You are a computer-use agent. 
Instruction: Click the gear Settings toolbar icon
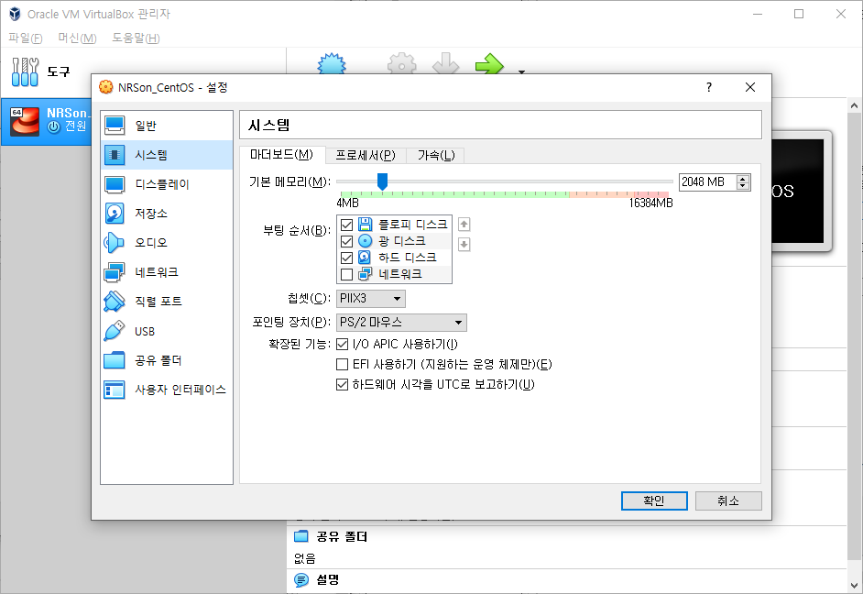(x=402, y=64)
